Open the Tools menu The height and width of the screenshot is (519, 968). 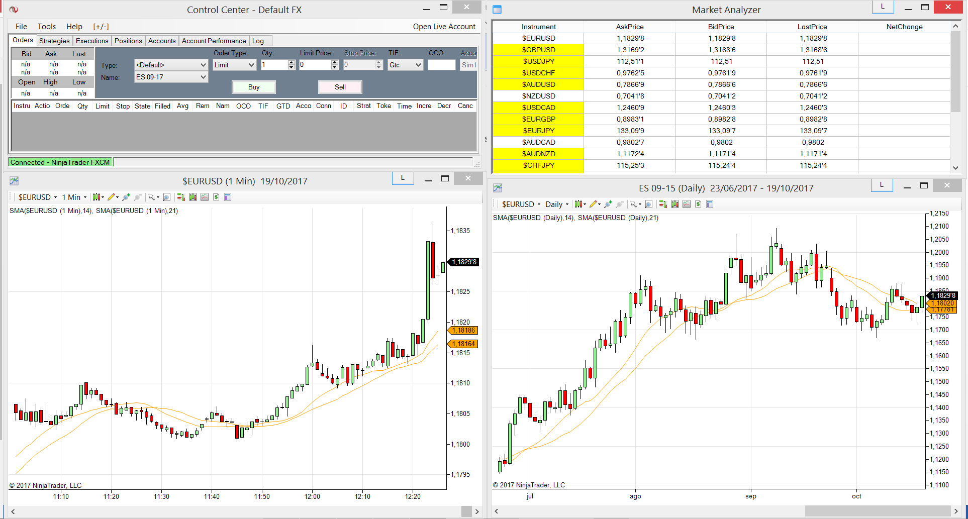[47, 27]
